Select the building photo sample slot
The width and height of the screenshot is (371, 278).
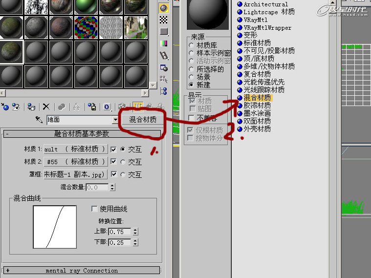136,27
